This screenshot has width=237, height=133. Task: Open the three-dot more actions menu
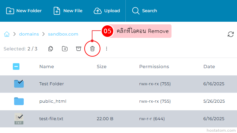106,49
